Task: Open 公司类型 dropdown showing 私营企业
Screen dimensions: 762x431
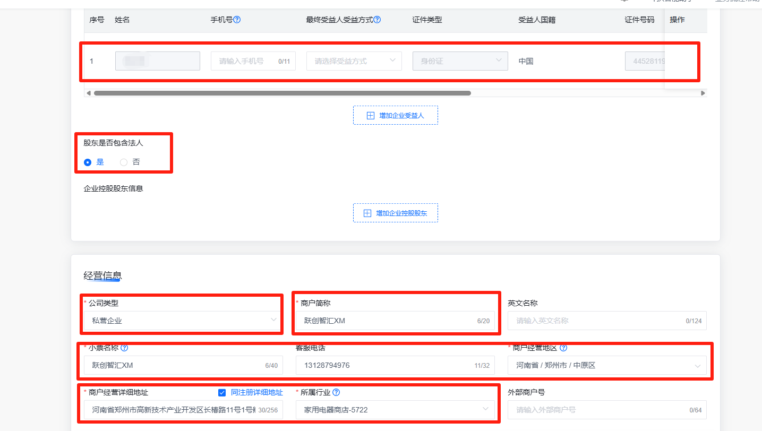Action: click(x=183, y=321)
